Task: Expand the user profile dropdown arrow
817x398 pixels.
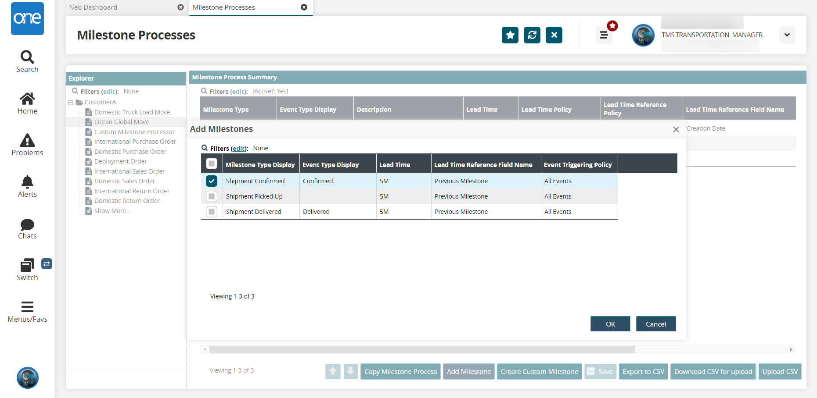Action: point(787,35)
